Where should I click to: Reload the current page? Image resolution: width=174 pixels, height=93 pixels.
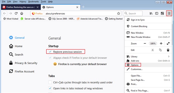pyautogui.click(x=16, y=13)
